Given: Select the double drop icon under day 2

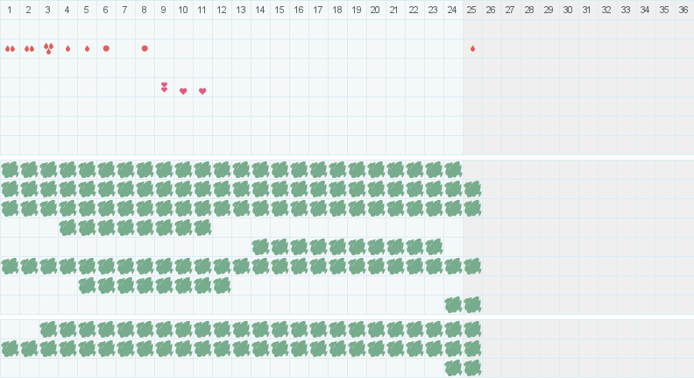Looking at the screenshot, I should [x=29, y=48].
